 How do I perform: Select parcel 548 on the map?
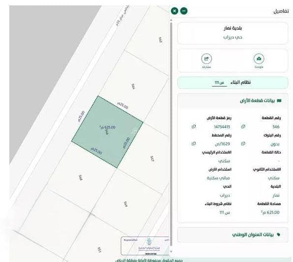80,177
